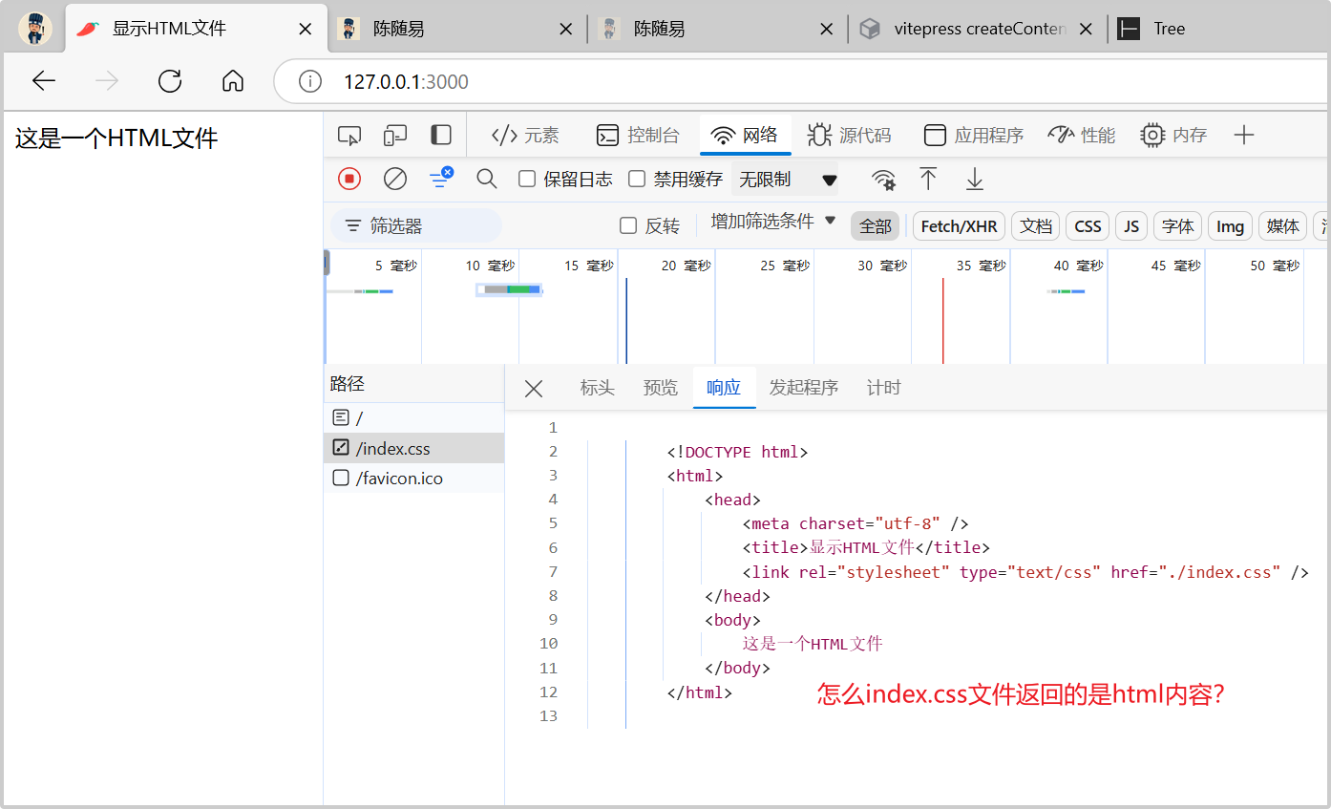This screenshot has width=1331, height=809.
Task: Select the / document request
Action: 413,417
